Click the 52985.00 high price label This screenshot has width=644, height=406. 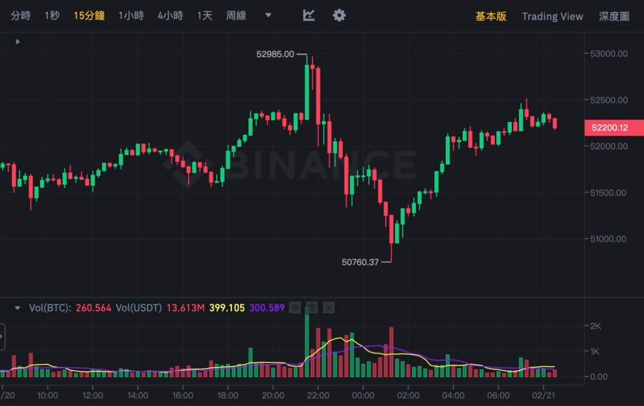pyautogui.click(x=275, y=54)
